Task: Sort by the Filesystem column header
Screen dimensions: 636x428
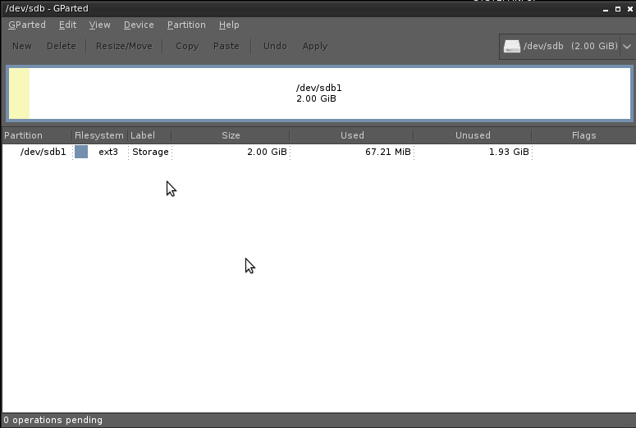Action: pos(100,135)
